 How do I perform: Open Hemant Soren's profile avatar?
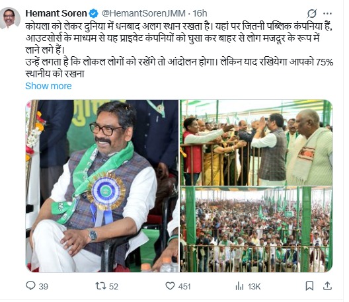point(10,19)
